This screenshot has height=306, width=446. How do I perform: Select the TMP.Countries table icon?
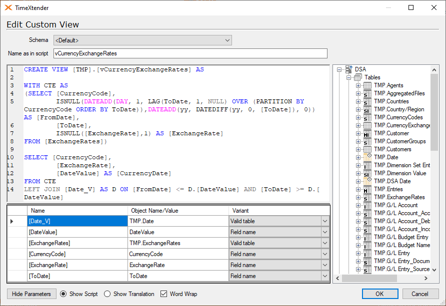[367, 101]
